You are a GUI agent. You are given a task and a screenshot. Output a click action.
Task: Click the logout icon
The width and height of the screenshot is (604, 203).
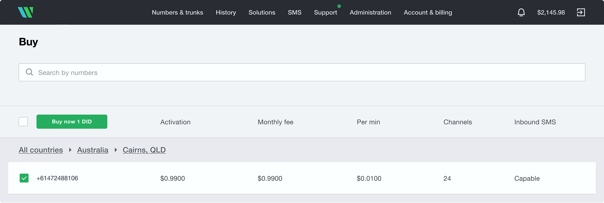click(x=581, y=12)
